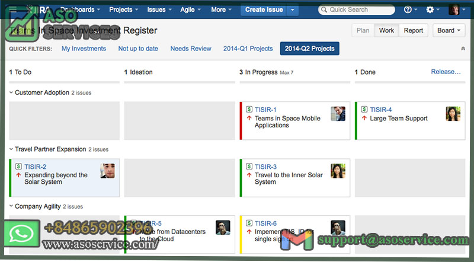Click the assignee avatar on TISIR-3
474x262 pixels.
pyautogui.click(x=338, y=171)
